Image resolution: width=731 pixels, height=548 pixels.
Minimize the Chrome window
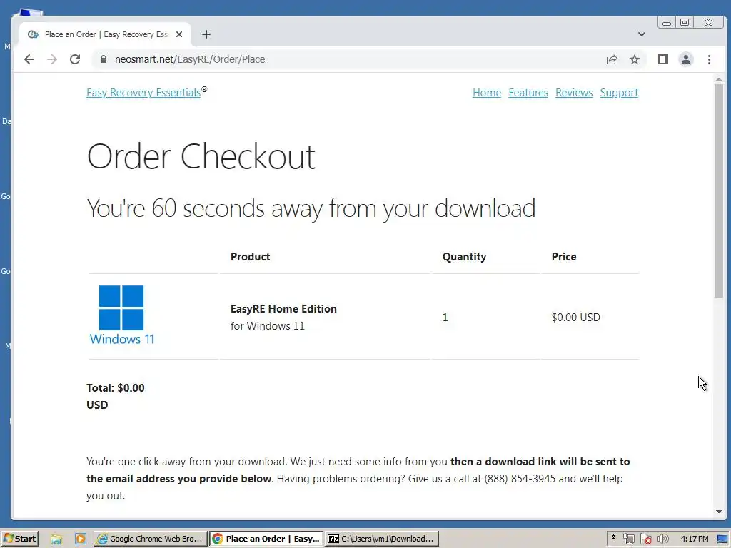click(x=667, y=22)
